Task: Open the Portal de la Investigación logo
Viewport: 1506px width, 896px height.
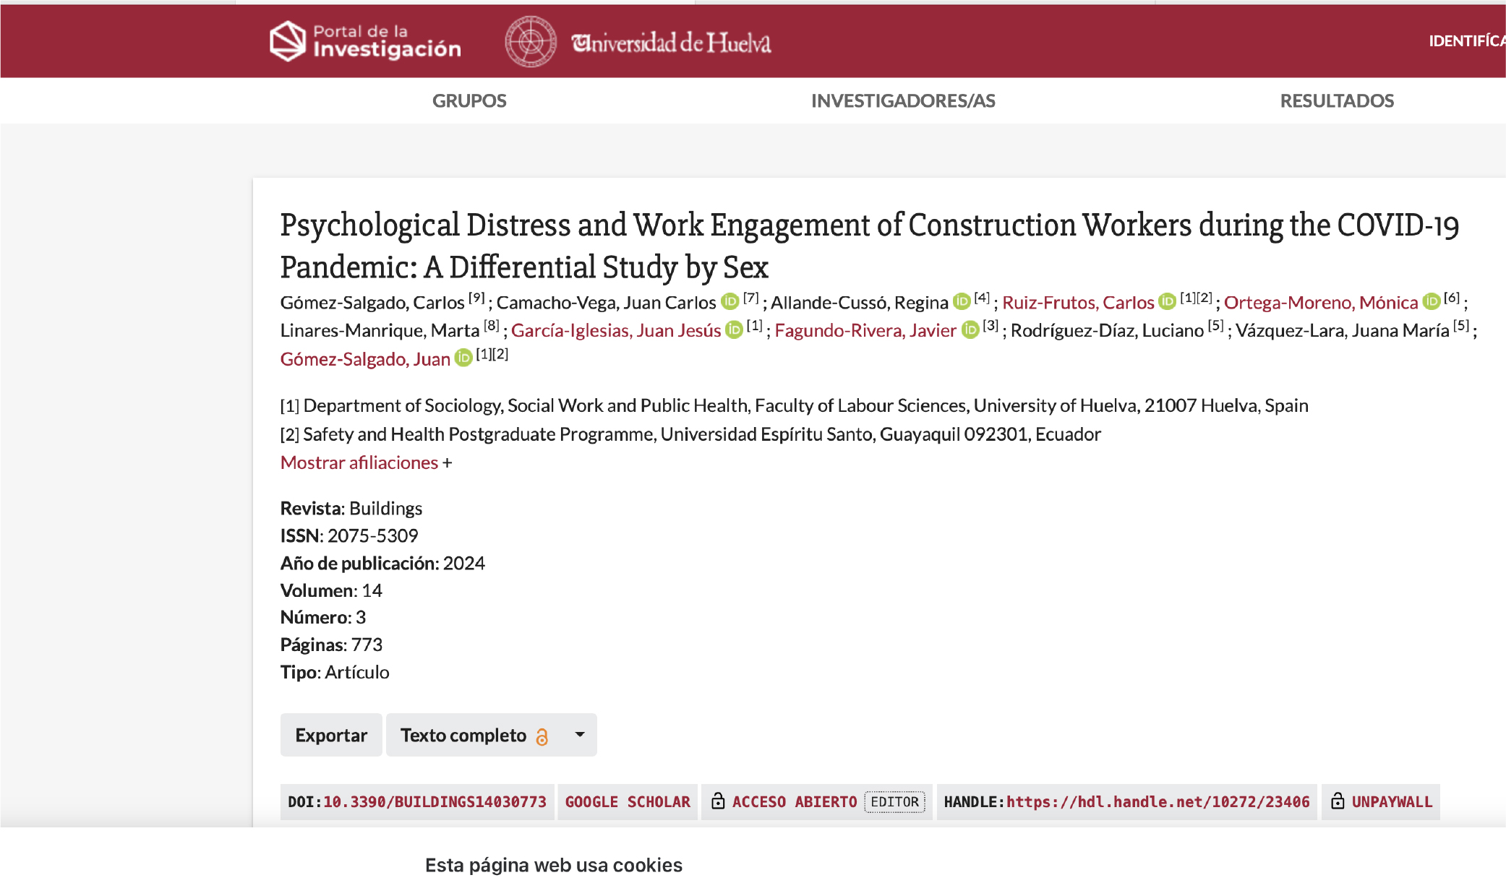Action: click(x=365, y=41)
